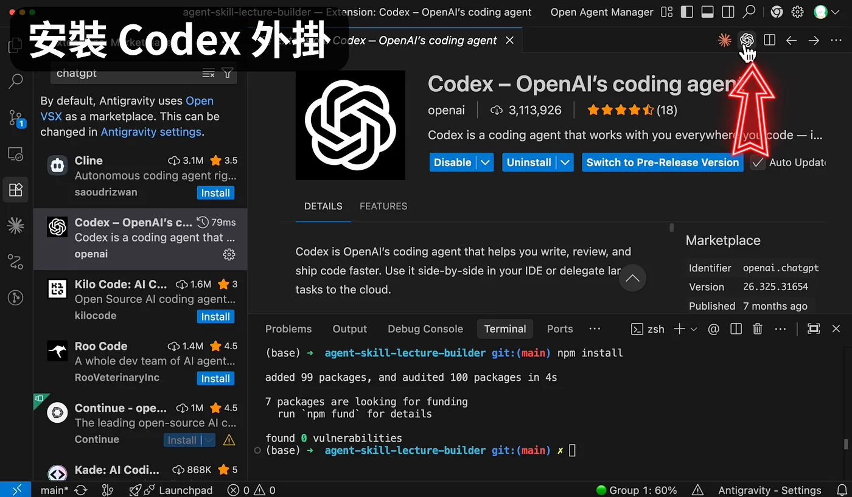Switch to the FEATURES tab
This screenshot has width=852, height=497.
[383, 206]
